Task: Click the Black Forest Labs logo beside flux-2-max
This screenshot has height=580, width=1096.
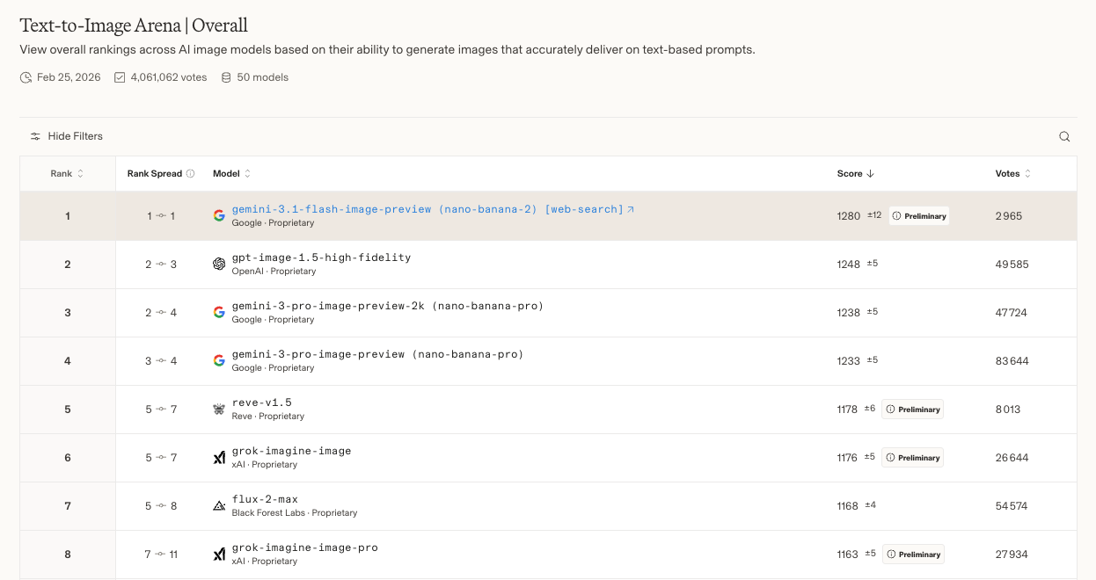Action: pyautogui.click(x=219, y=505)
